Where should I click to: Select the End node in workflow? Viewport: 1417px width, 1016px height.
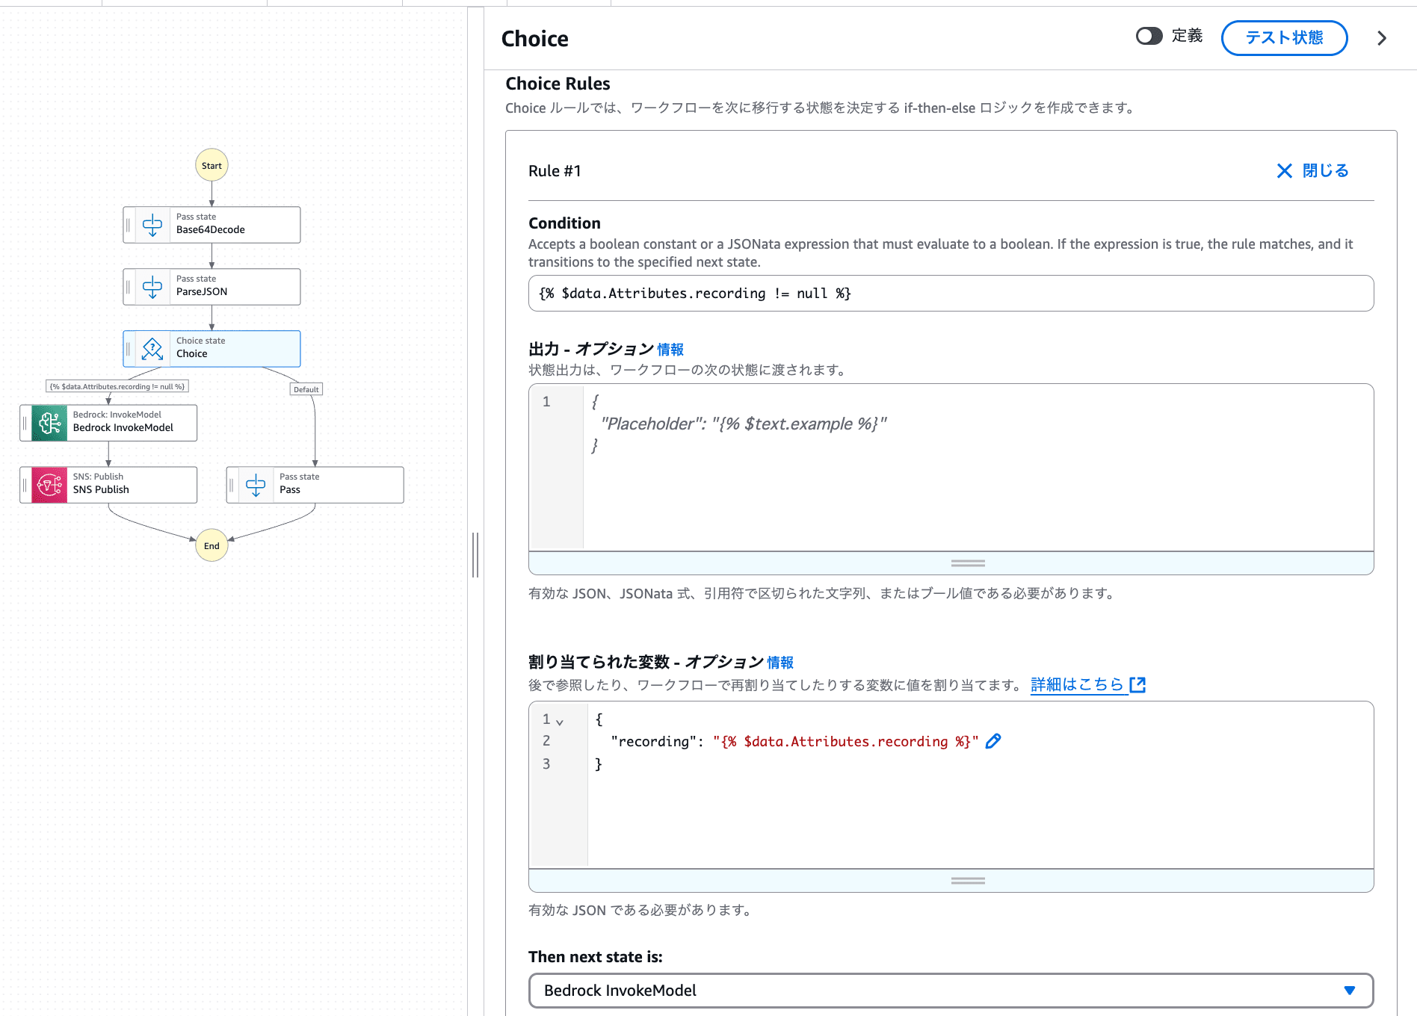(x=212, y=545)
